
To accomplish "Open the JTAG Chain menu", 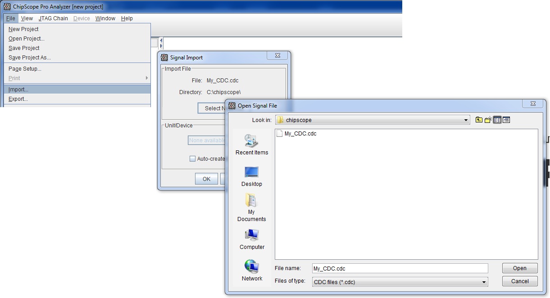I will pyautogui.click(x=53, y=18).
